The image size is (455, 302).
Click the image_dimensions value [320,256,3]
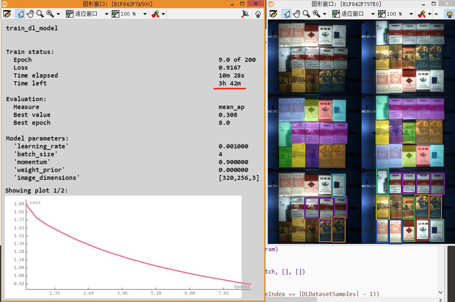(x=239, y=178)
